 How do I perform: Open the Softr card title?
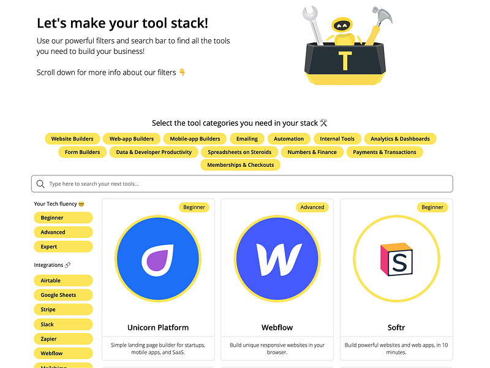396,328
